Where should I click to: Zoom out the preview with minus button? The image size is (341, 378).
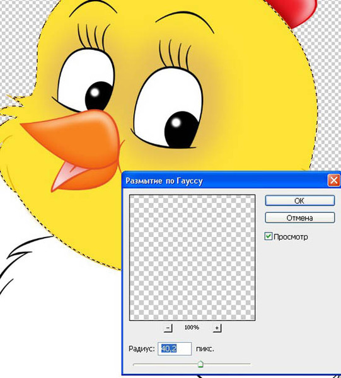(x=168, y=328)
